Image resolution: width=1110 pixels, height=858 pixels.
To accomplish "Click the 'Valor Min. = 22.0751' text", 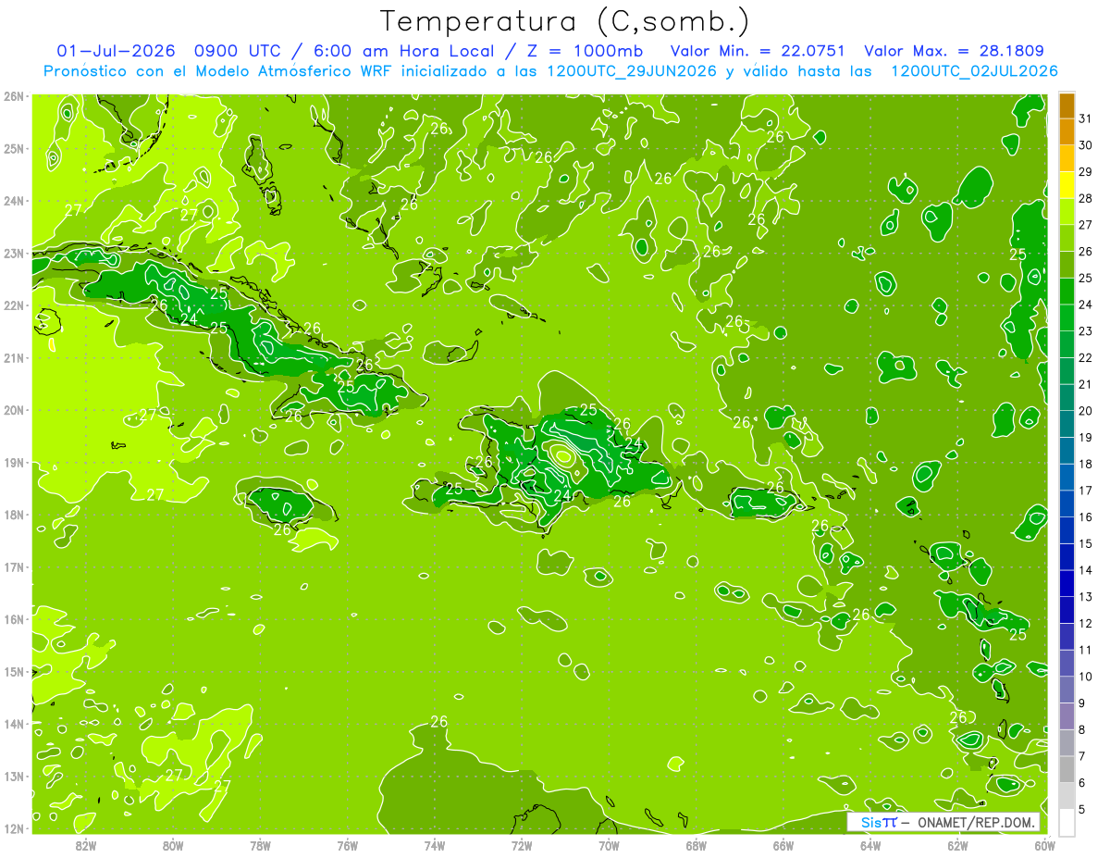I will [758, 51].
